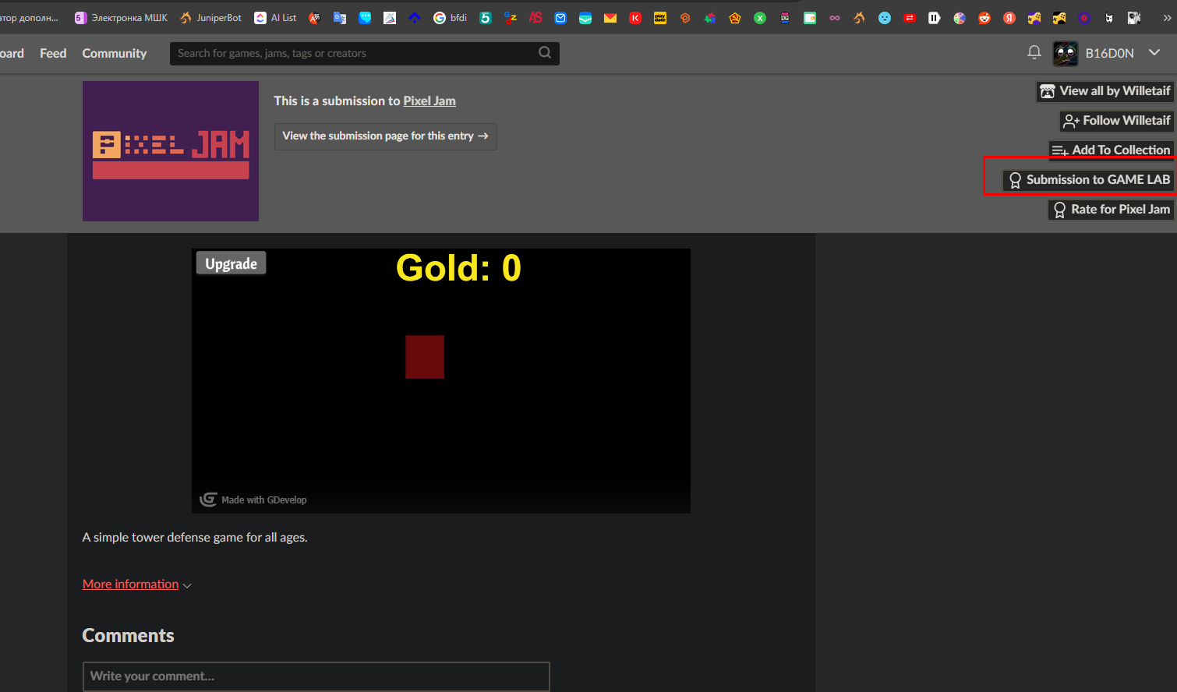Open the Reddit bookmark in the bookmarks bar
This screenshot has width=1177, height=692.
pos(984,17)
